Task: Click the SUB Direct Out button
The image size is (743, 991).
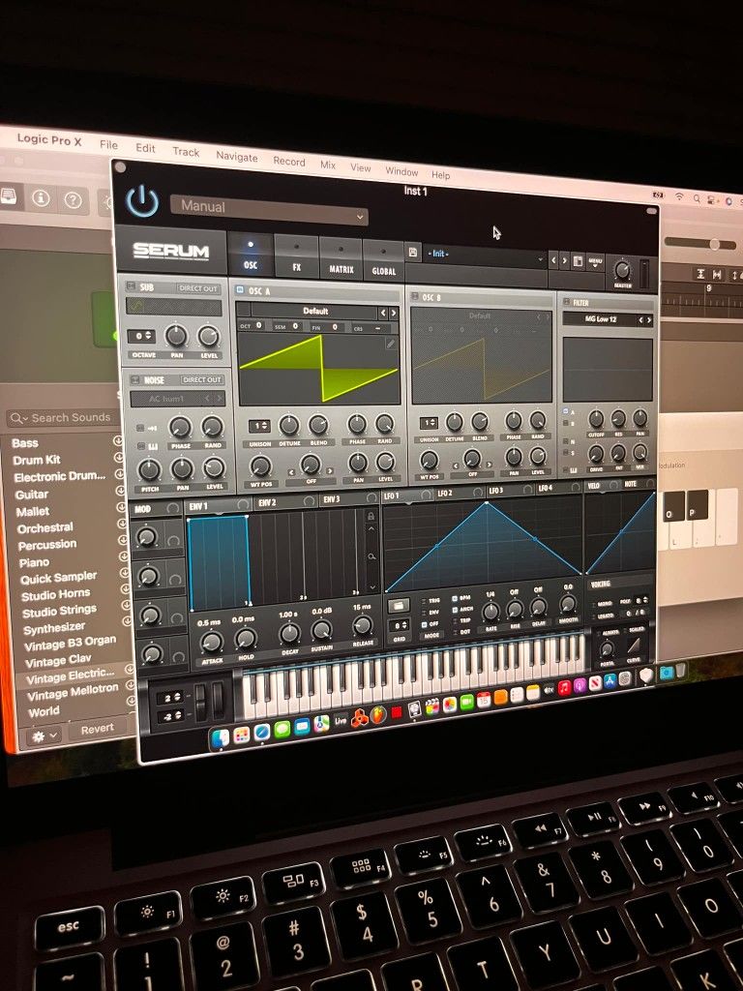Action: (x=198, y=288)
